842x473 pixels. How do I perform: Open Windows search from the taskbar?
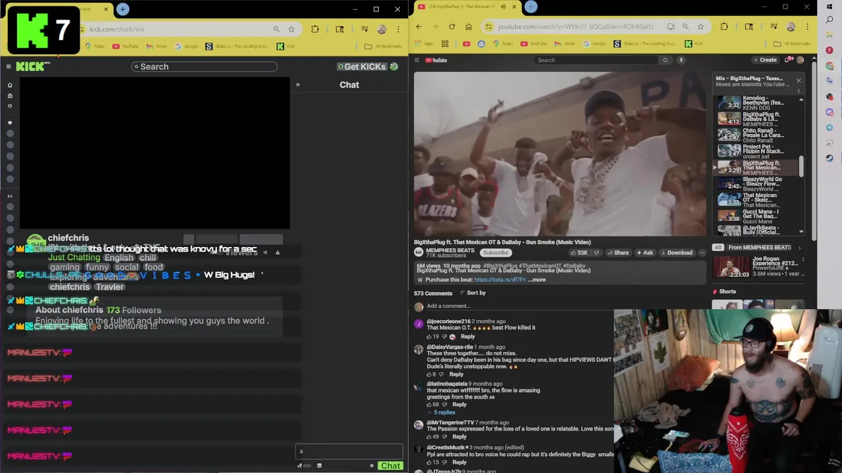[x=830, y=20]
